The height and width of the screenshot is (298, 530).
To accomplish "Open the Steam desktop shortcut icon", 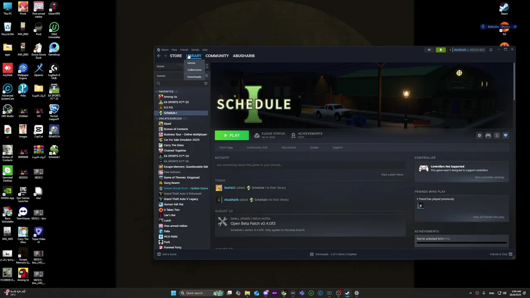I will coord(504,9).
